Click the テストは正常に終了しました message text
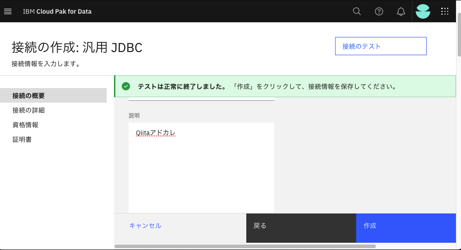 (x=182, y=87)
